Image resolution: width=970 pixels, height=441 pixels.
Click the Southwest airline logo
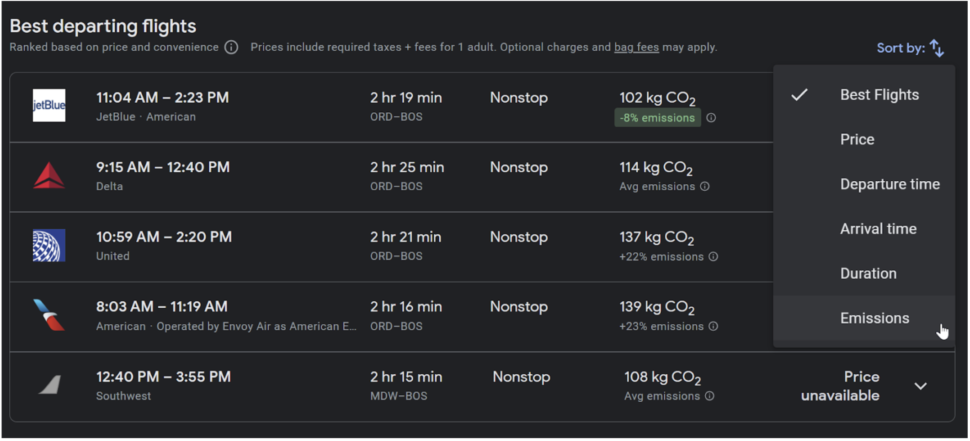(x=50, y=385)
